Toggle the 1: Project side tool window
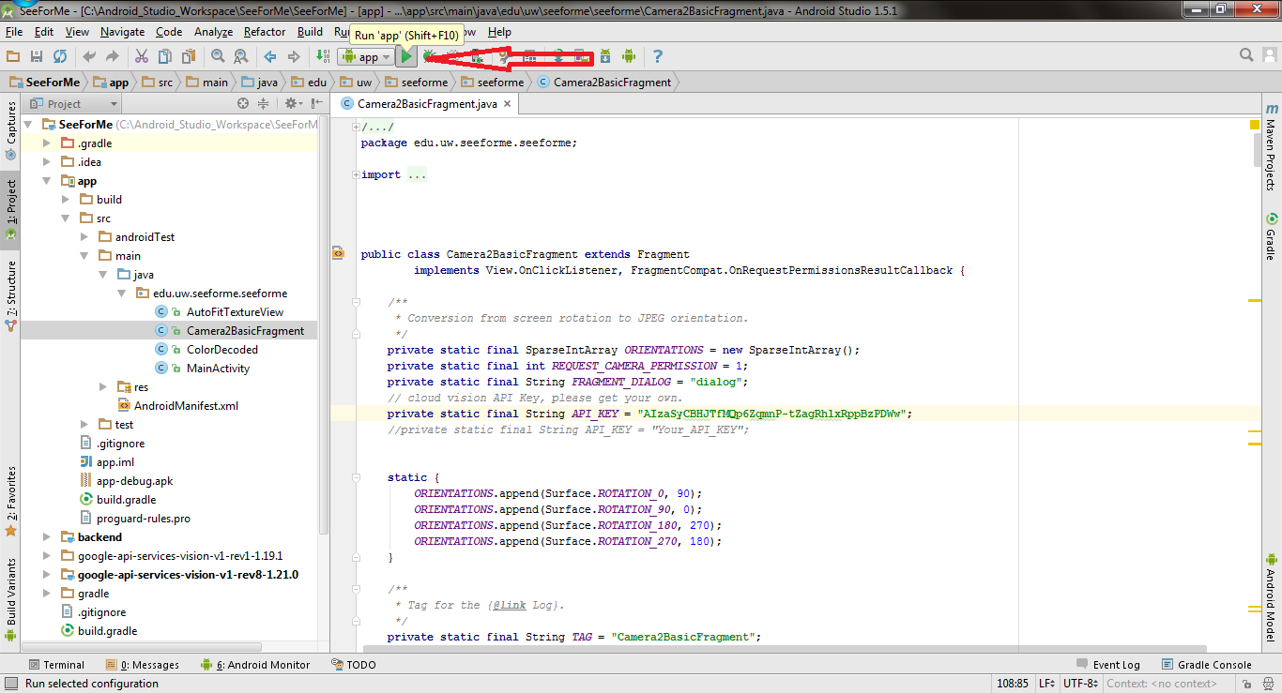 tap(10, 208)
